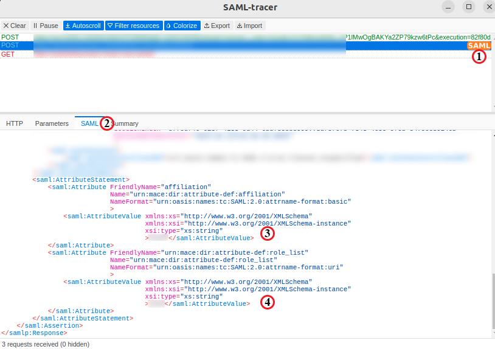The width and height of the screenshot is (495, 349).
Task: Clear the captured request list
Action: point(15,26)
